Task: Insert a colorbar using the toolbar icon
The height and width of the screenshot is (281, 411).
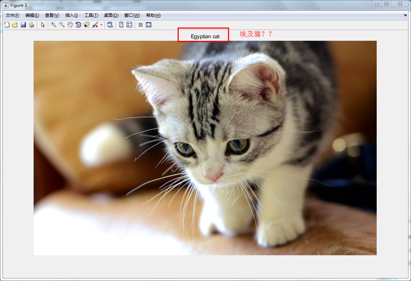Action: point(121,25)
